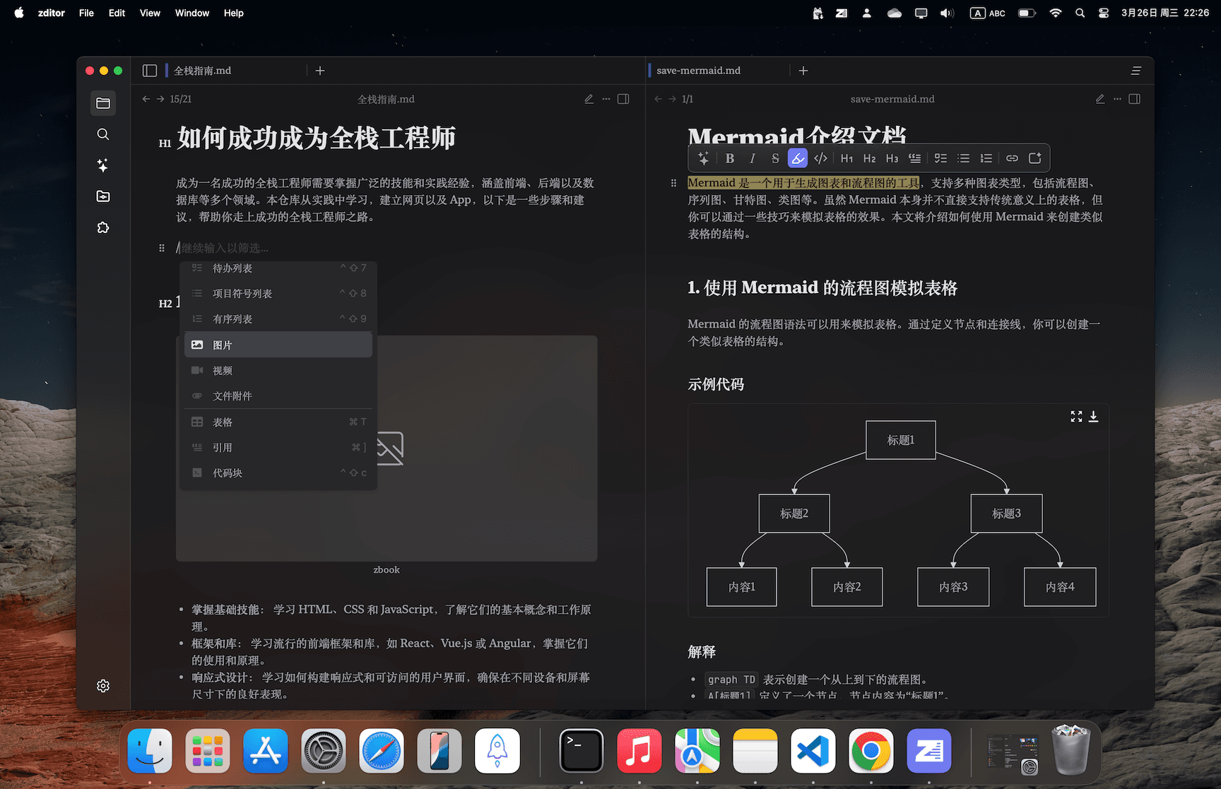Open more options in left pane
Image resolution: width=1221 pixels, height=789 pixels.
pyautogui.click(x=606, y=99)
